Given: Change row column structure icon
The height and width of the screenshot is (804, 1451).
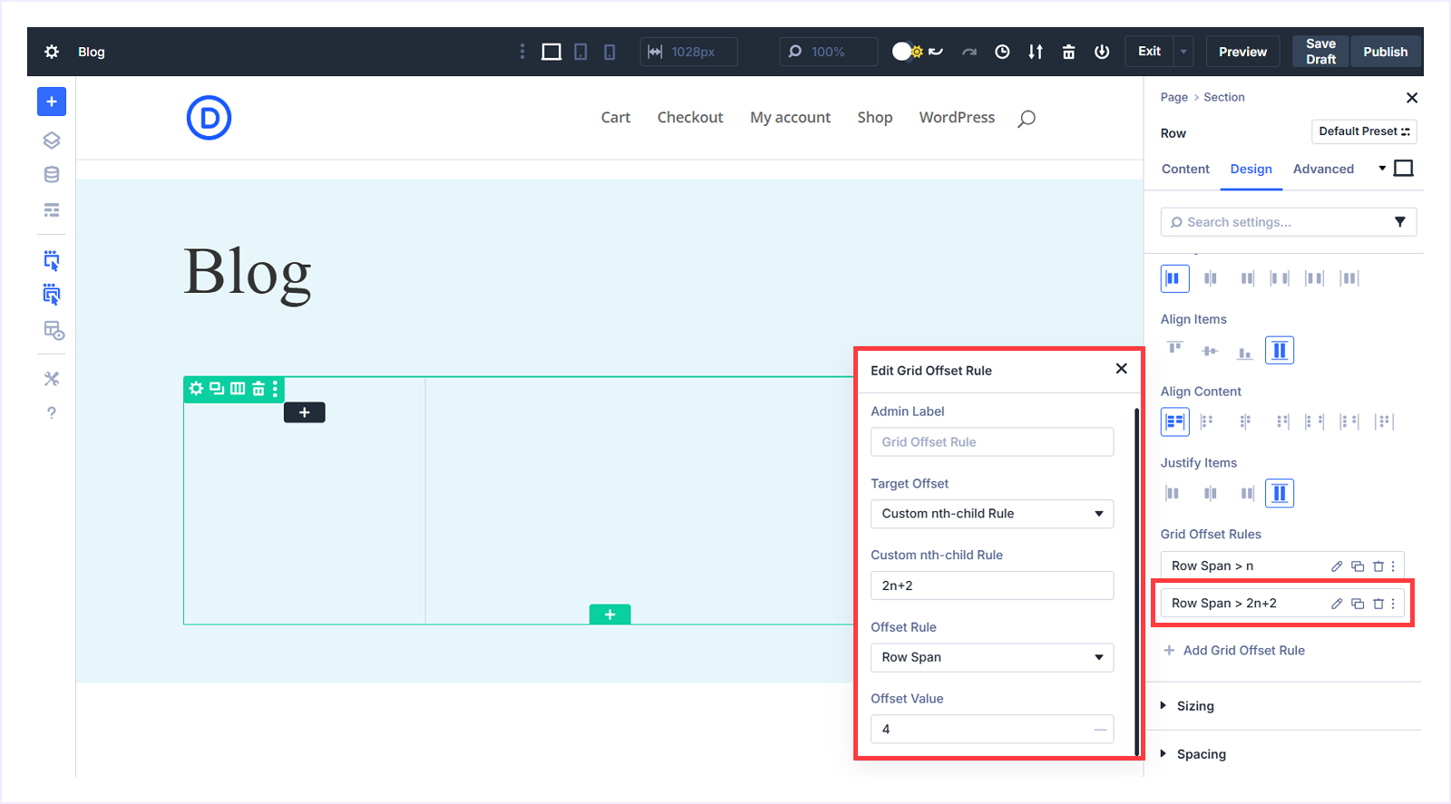Looking at the screenshot, I should (x=238, y=389).
